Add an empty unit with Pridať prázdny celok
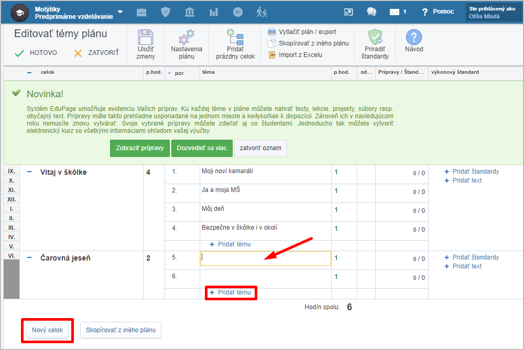The width and height of the screenshot is (524, 350). coord(235,44)
